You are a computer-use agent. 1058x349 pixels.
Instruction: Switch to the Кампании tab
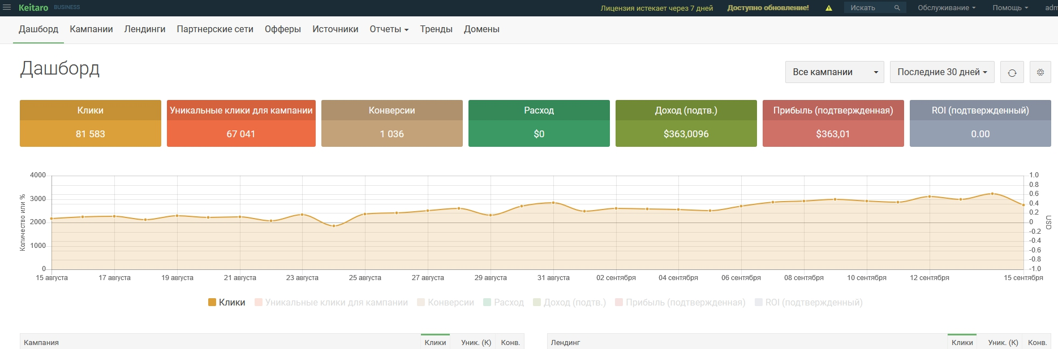tap(91, 29)
